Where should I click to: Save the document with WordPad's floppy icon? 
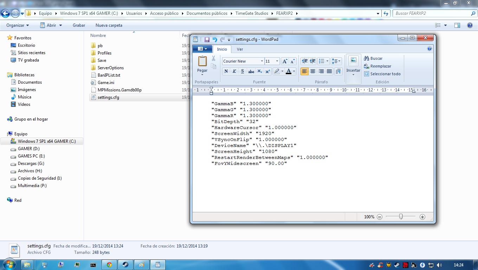[x=207, y=39]
